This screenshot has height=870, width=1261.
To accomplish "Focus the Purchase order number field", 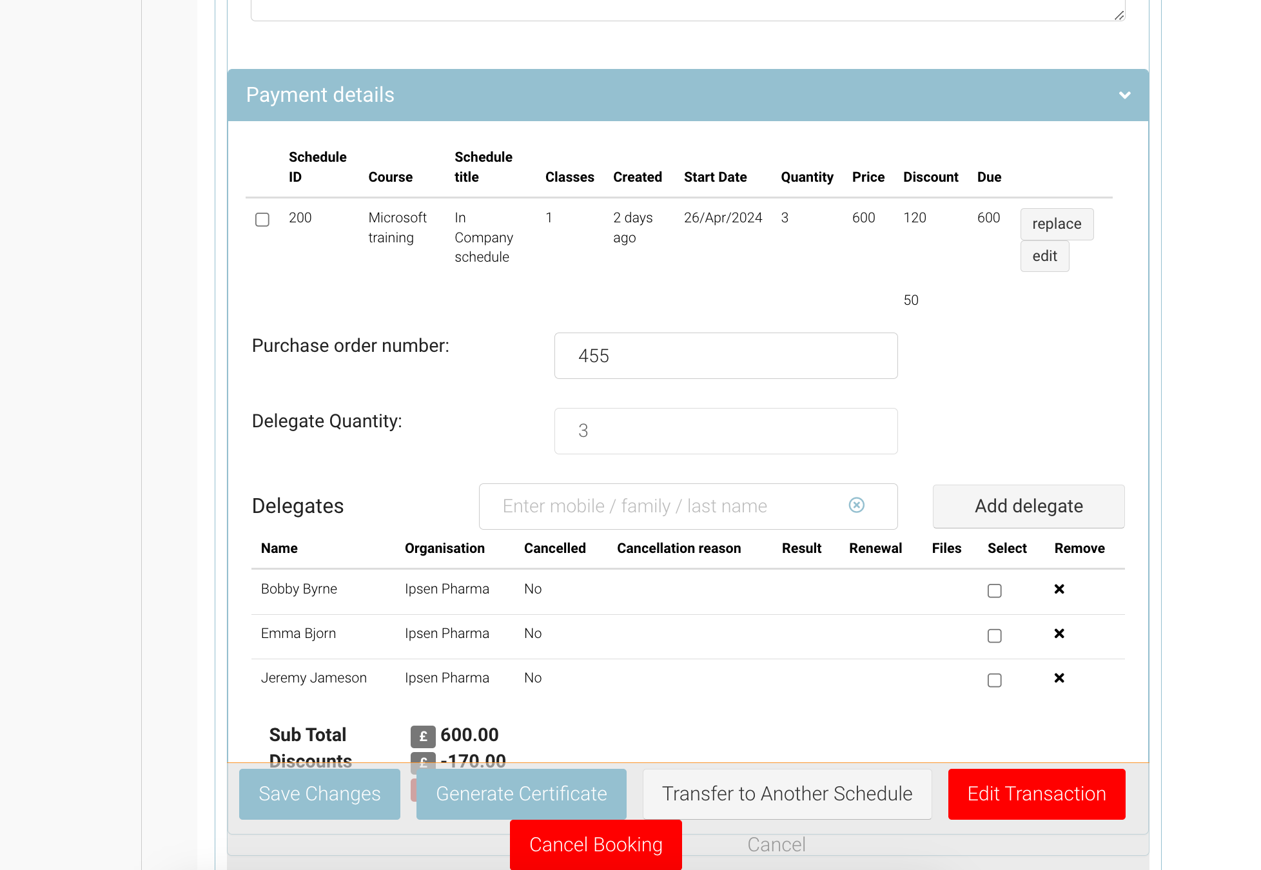I will (725, 356).
